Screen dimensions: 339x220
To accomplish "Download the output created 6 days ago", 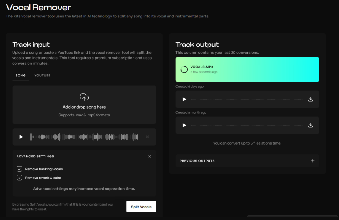I will coord(311,99).
